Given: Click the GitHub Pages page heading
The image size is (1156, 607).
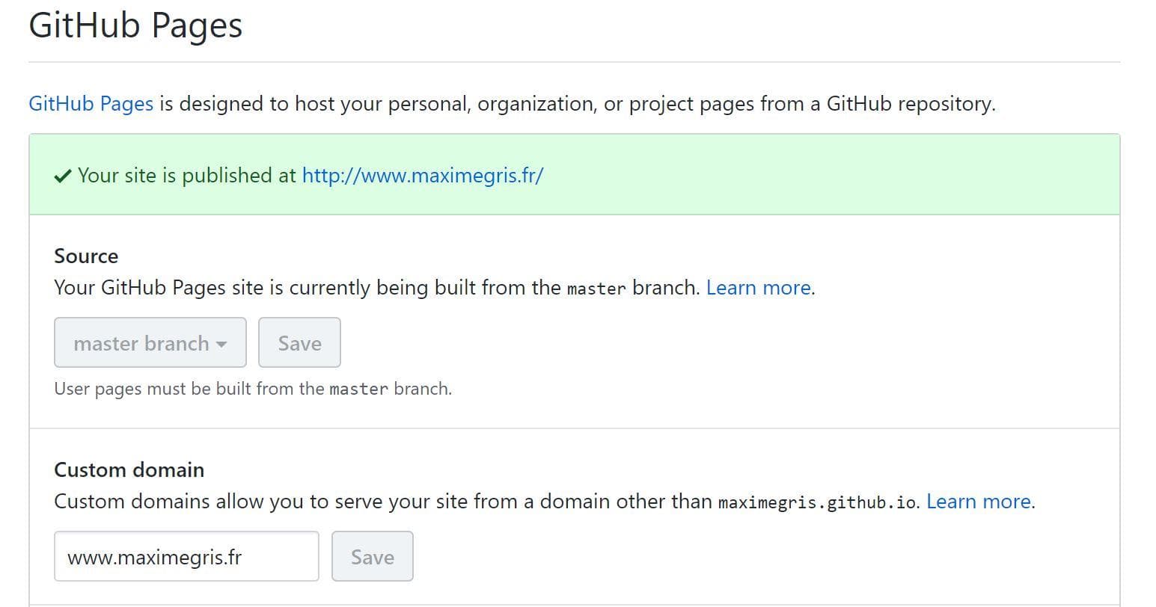Looking at the screenshot, I should 135,25.
